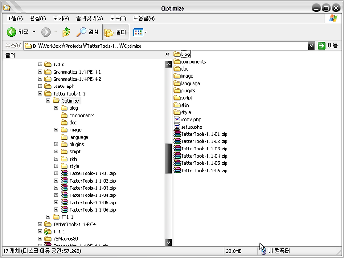Click the script folder icon in the file list
Screen dimensions: 344x258
[x=177, y=97]
